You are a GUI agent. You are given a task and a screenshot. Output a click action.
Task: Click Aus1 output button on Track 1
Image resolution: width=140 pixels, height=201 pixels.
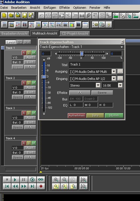point(30,58)
